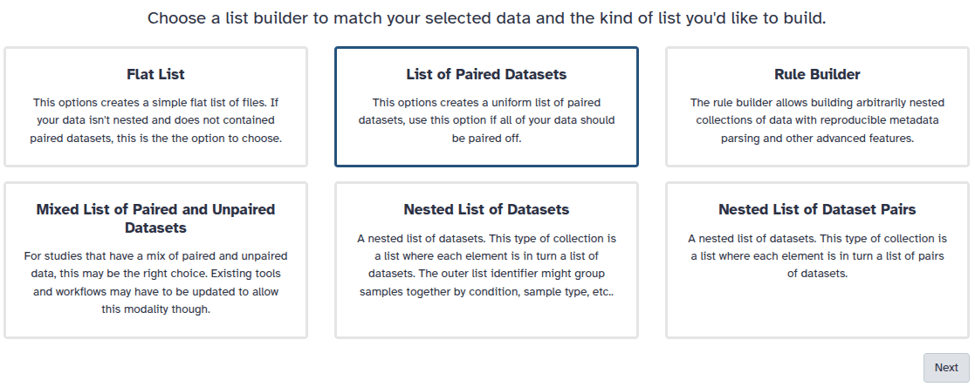Click the Rule Builder reproducible metadata description
Viewport: 975px width, 387px height.
point(817,120)
